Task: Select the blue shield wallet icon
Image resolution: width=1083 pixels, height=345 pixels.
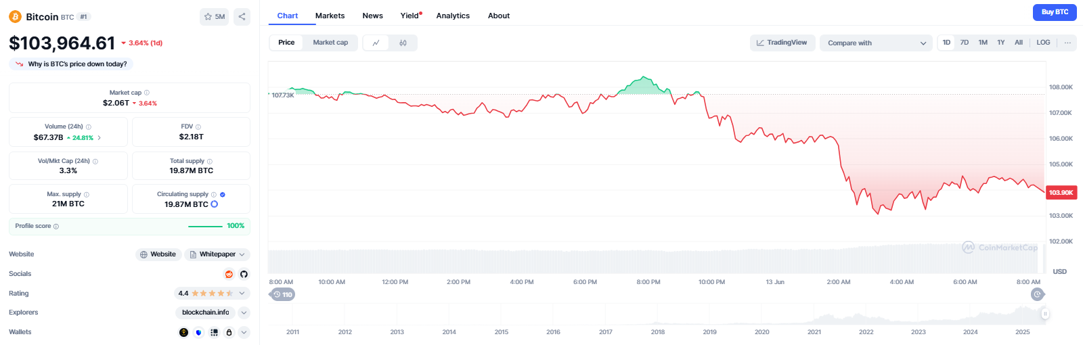Action: 198,332
